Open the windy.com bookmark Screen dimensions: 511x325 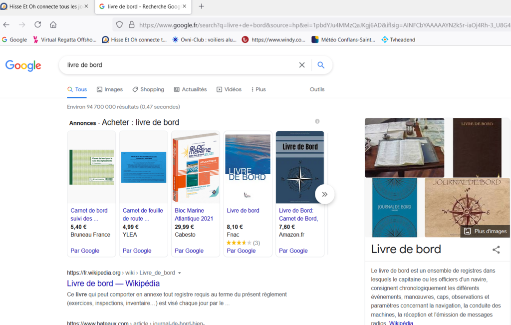(x=274, y=40)
